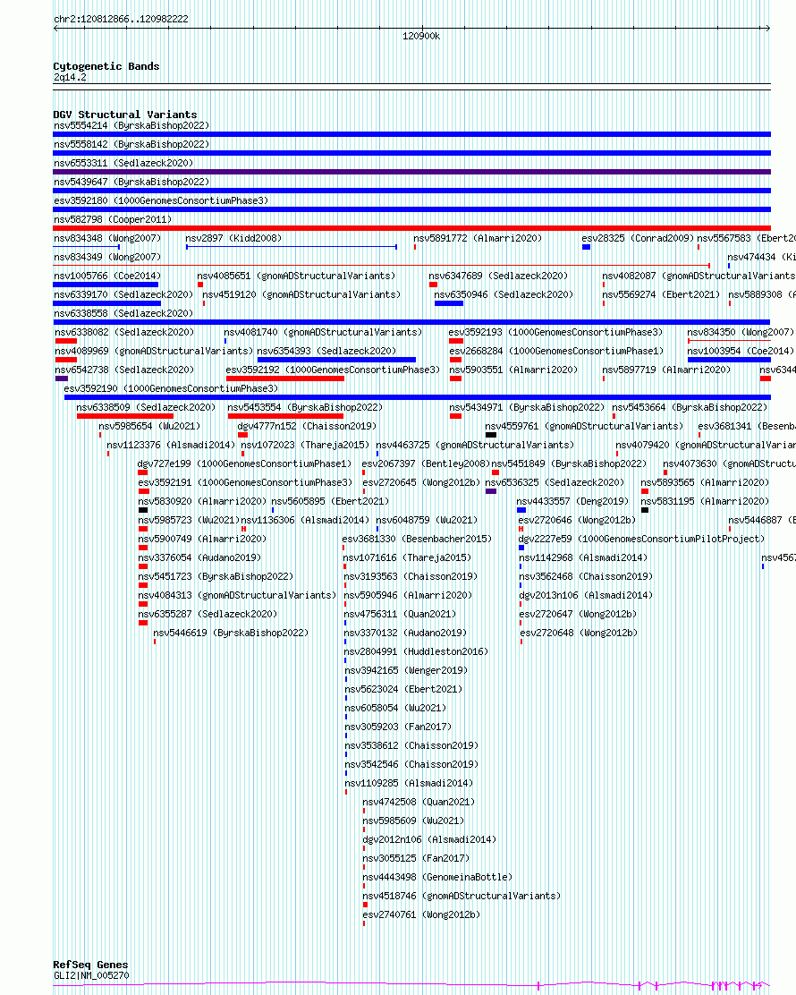Select dgv4777n152 (Chaisson2019) label

click(307, 426)
